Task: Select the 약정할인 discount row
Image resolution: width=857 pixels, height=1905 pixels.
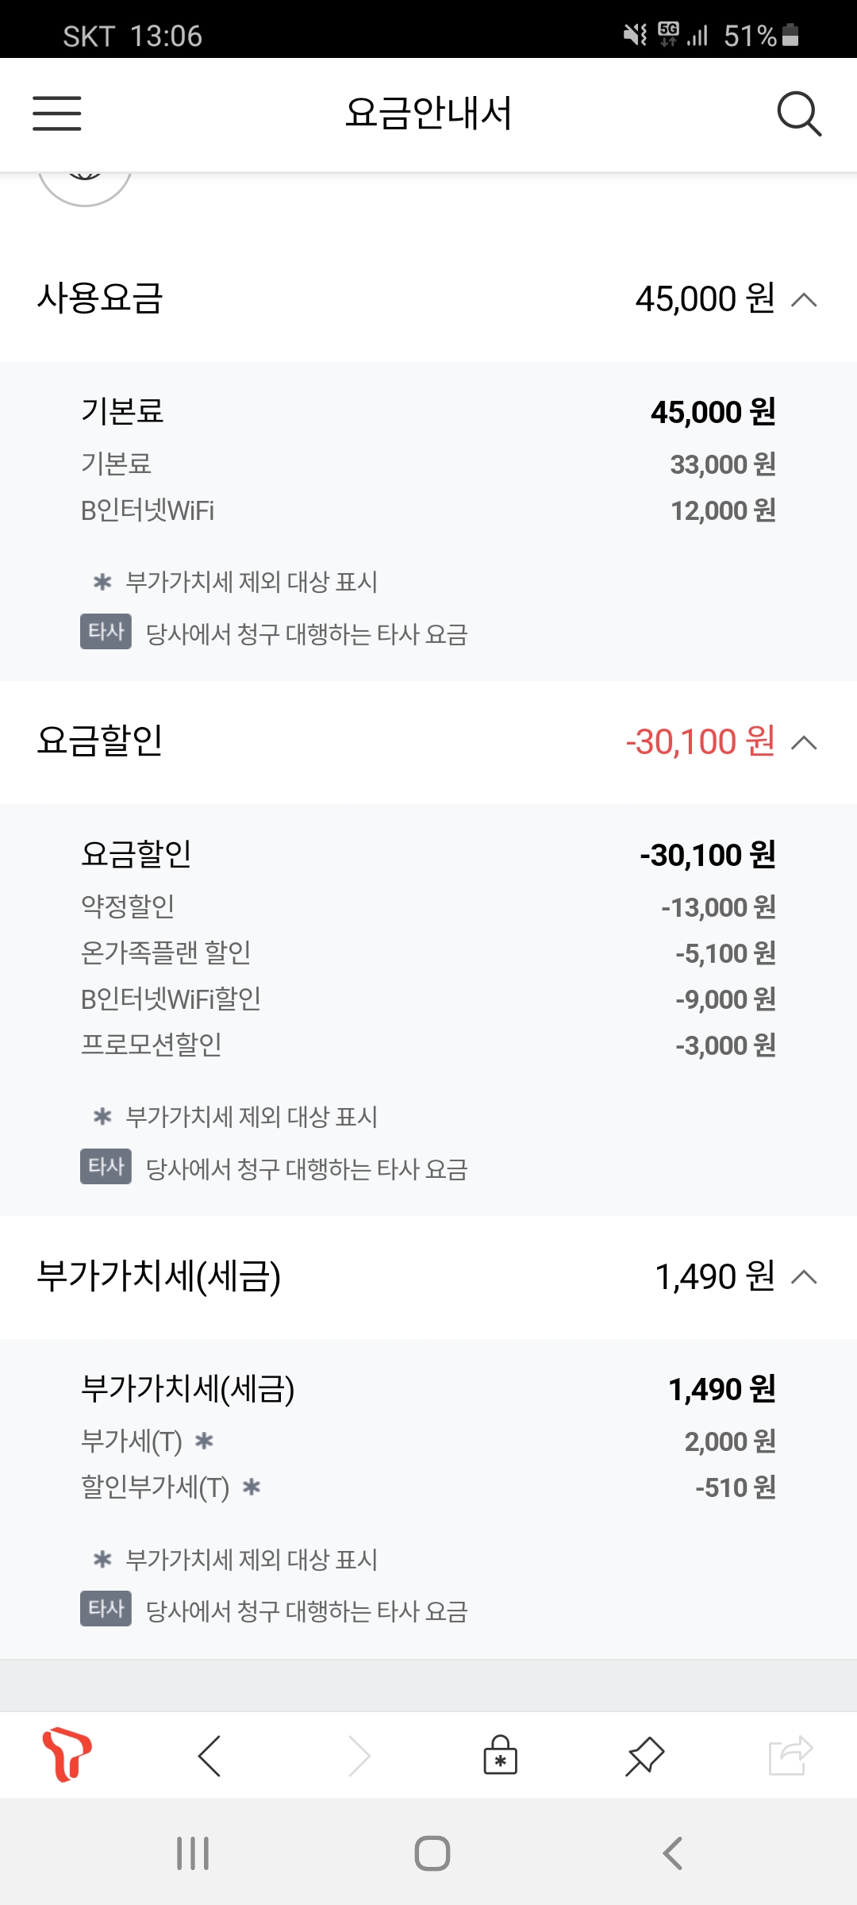Action: pos(128,906)
